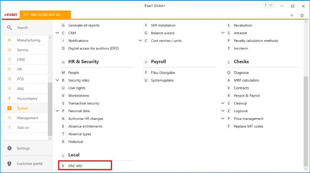Image resolution: width=310 pixels, height=173 pixels.
Task: Expand the Personal data submenu
Action: (57, 111)
